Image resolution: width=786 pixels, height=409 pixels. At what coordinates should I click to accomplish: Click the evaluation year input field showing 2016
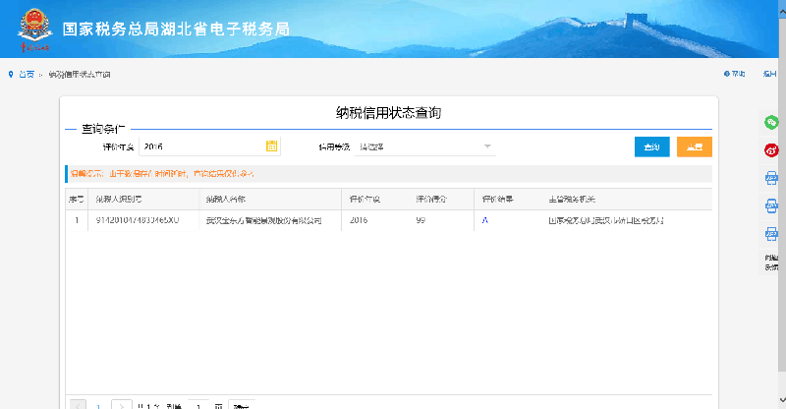coord(201,146)
